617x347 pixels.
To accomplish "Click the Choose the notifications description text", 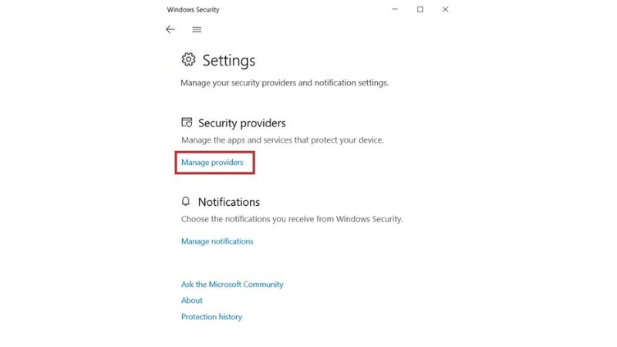I will pyautogui.click(x=292, y=219).
